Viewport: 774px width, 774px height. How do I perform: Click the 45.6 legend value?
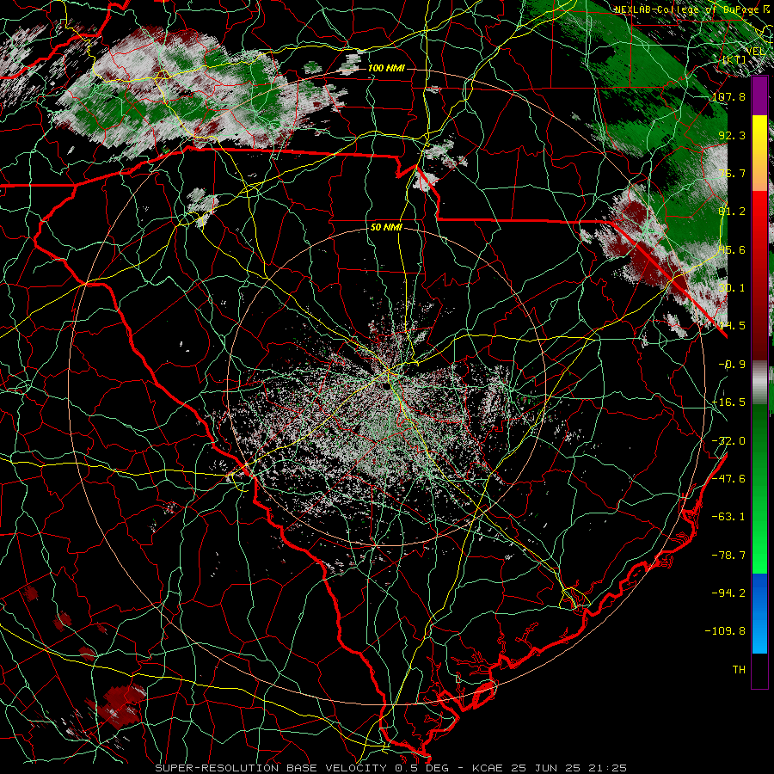click(732, 249)
